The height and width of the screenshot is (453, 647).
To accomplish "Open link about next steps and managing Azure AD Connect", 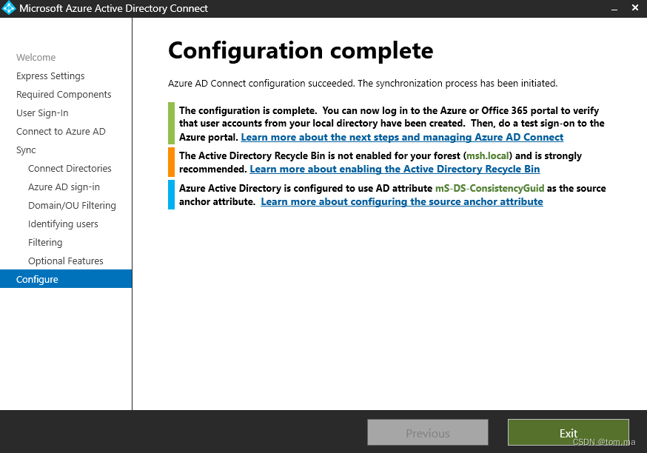I will click(402, 138).
